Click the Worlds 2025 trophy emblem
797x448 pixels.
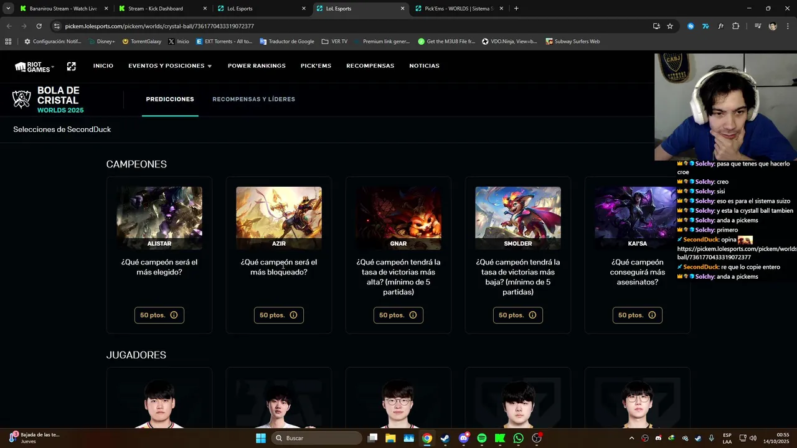coord(22,100)
